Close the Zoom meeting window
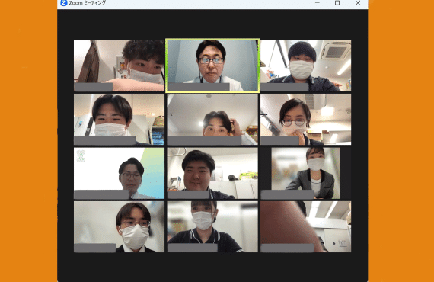Image resolution: width=434 pixels, height=282 pixels. (358, 3)
